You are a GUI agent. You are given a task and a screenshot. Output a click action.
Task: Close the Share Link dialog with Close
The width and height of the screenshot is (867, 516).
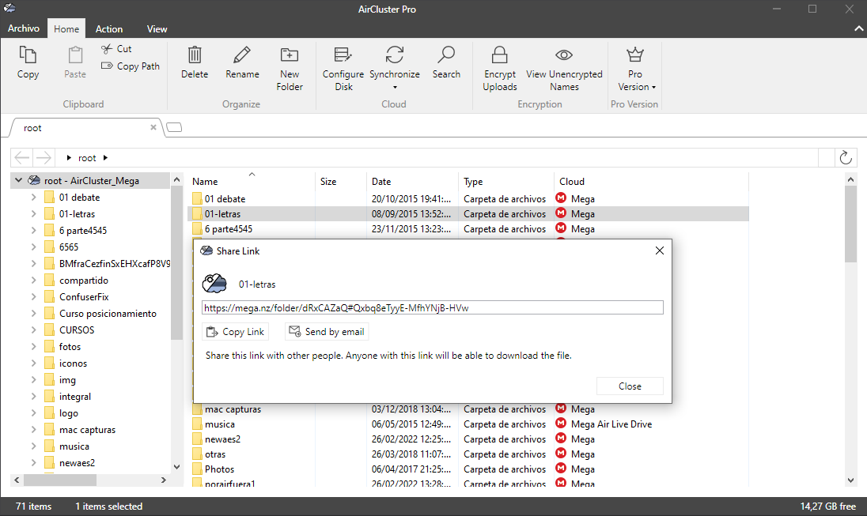point(630,386)
